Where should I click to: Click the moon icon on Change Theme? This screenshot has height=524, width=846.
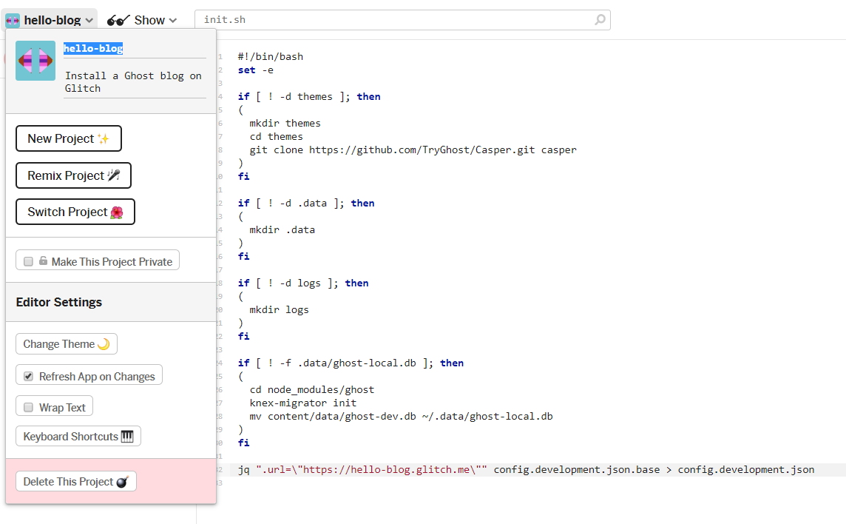tap(104, 344)
